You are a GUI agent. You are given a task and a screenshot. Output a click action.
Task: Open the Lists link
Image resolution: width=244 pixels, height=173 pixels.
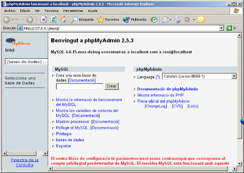193,106
